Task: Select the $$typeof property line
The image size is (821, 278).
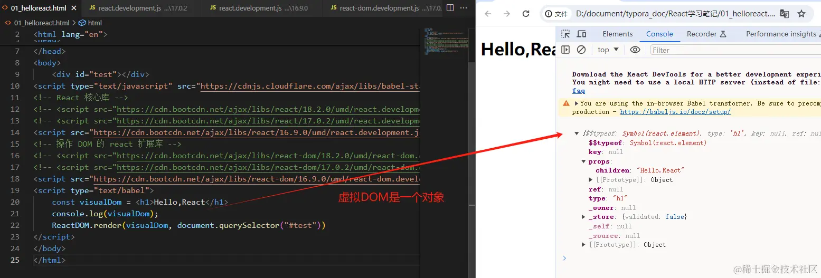Action: (647, 143)
